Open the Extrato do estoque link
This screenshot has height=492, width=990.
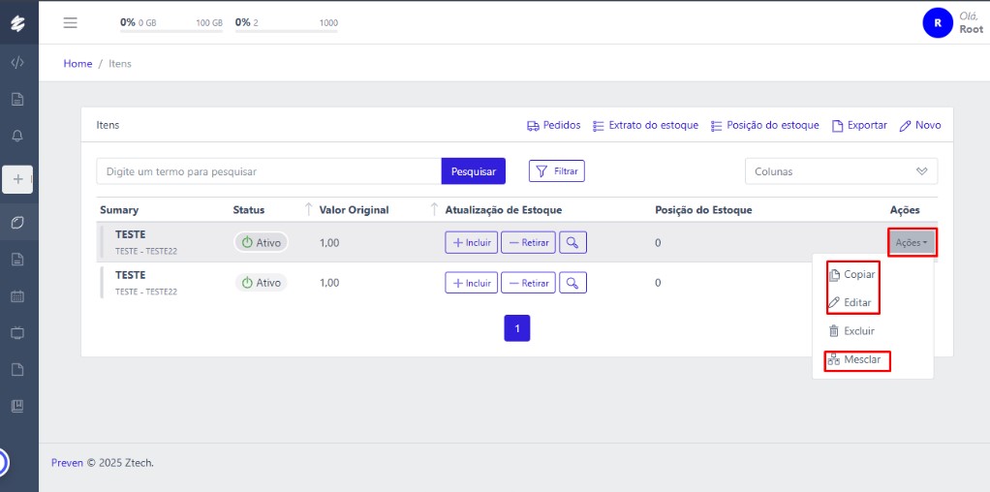click(x=645, y=125)
